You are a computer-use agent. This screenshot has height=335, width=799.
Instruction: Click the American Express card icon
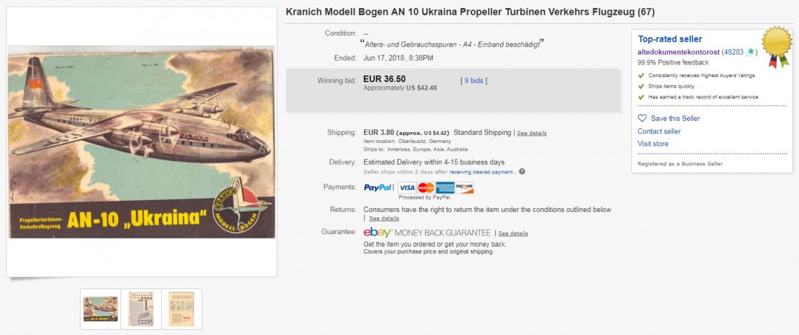[445, 187]
